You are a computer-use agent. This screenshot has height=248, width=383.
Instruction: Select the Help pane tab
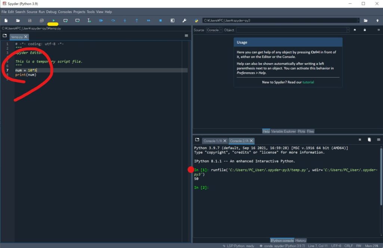tap(266, 131)
